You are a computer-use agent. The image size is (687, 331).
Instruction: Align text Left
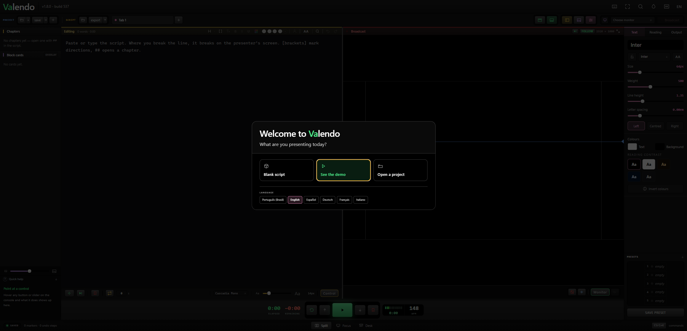[636, 126]
